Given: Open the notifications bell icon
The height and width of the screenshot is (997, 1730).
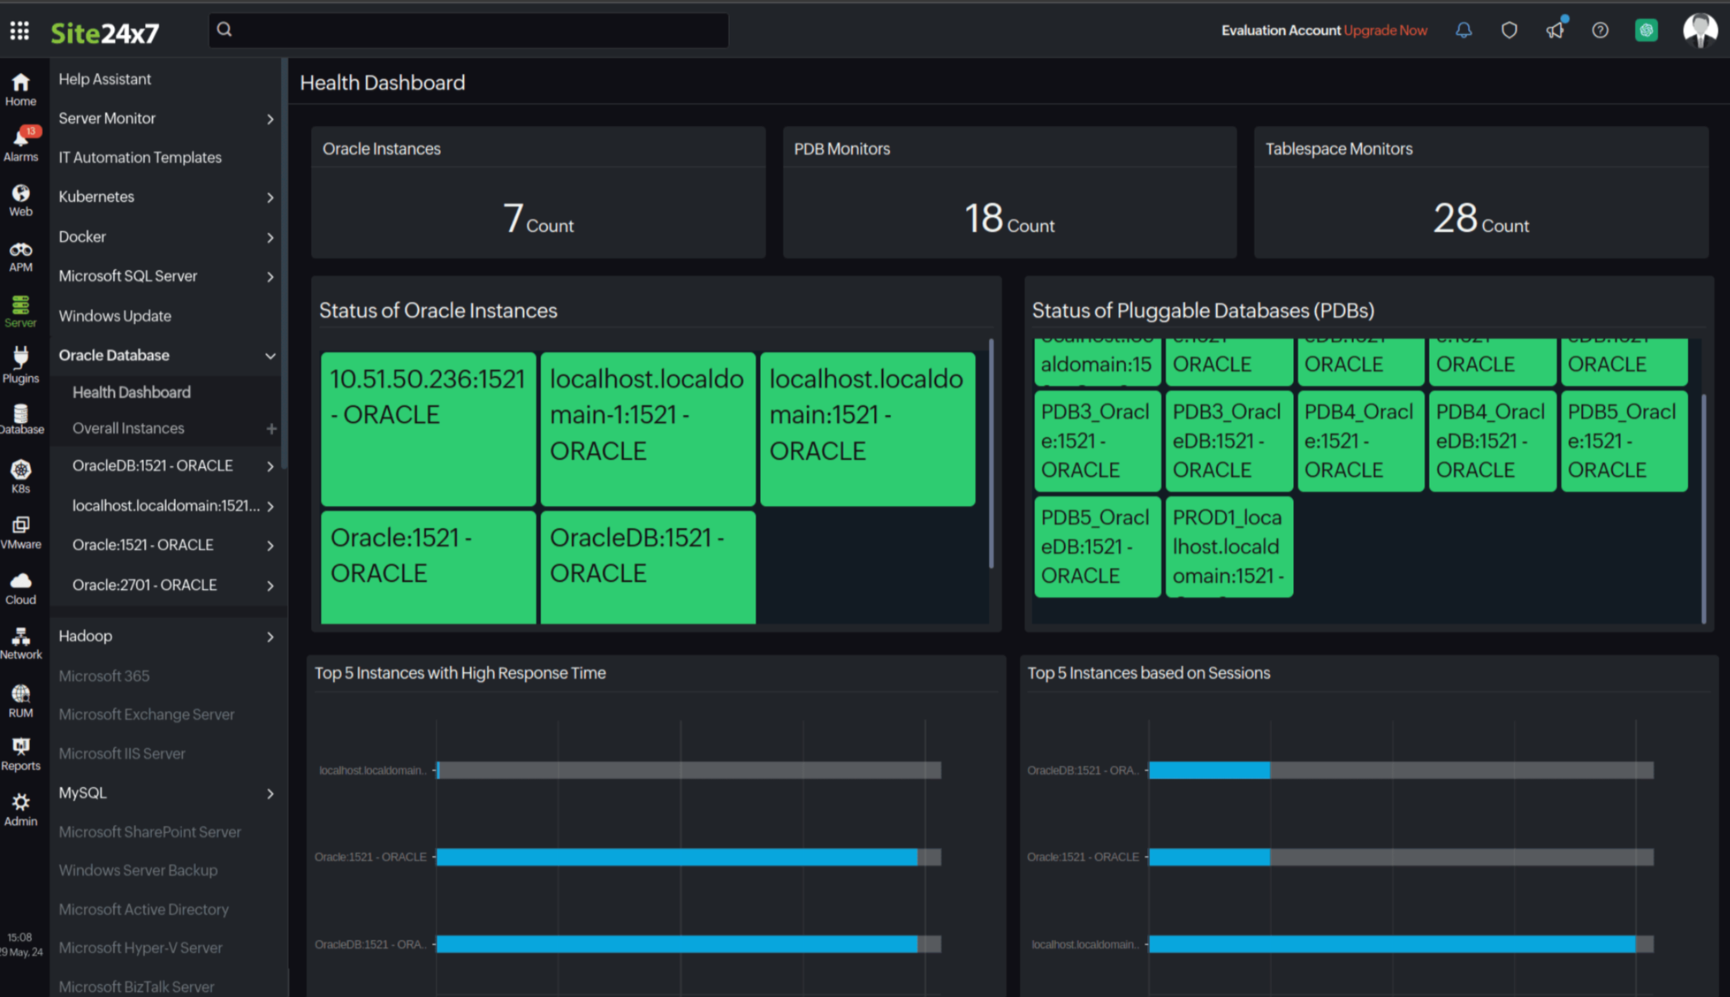Looking at the screenshot, I should (1463, 29).
